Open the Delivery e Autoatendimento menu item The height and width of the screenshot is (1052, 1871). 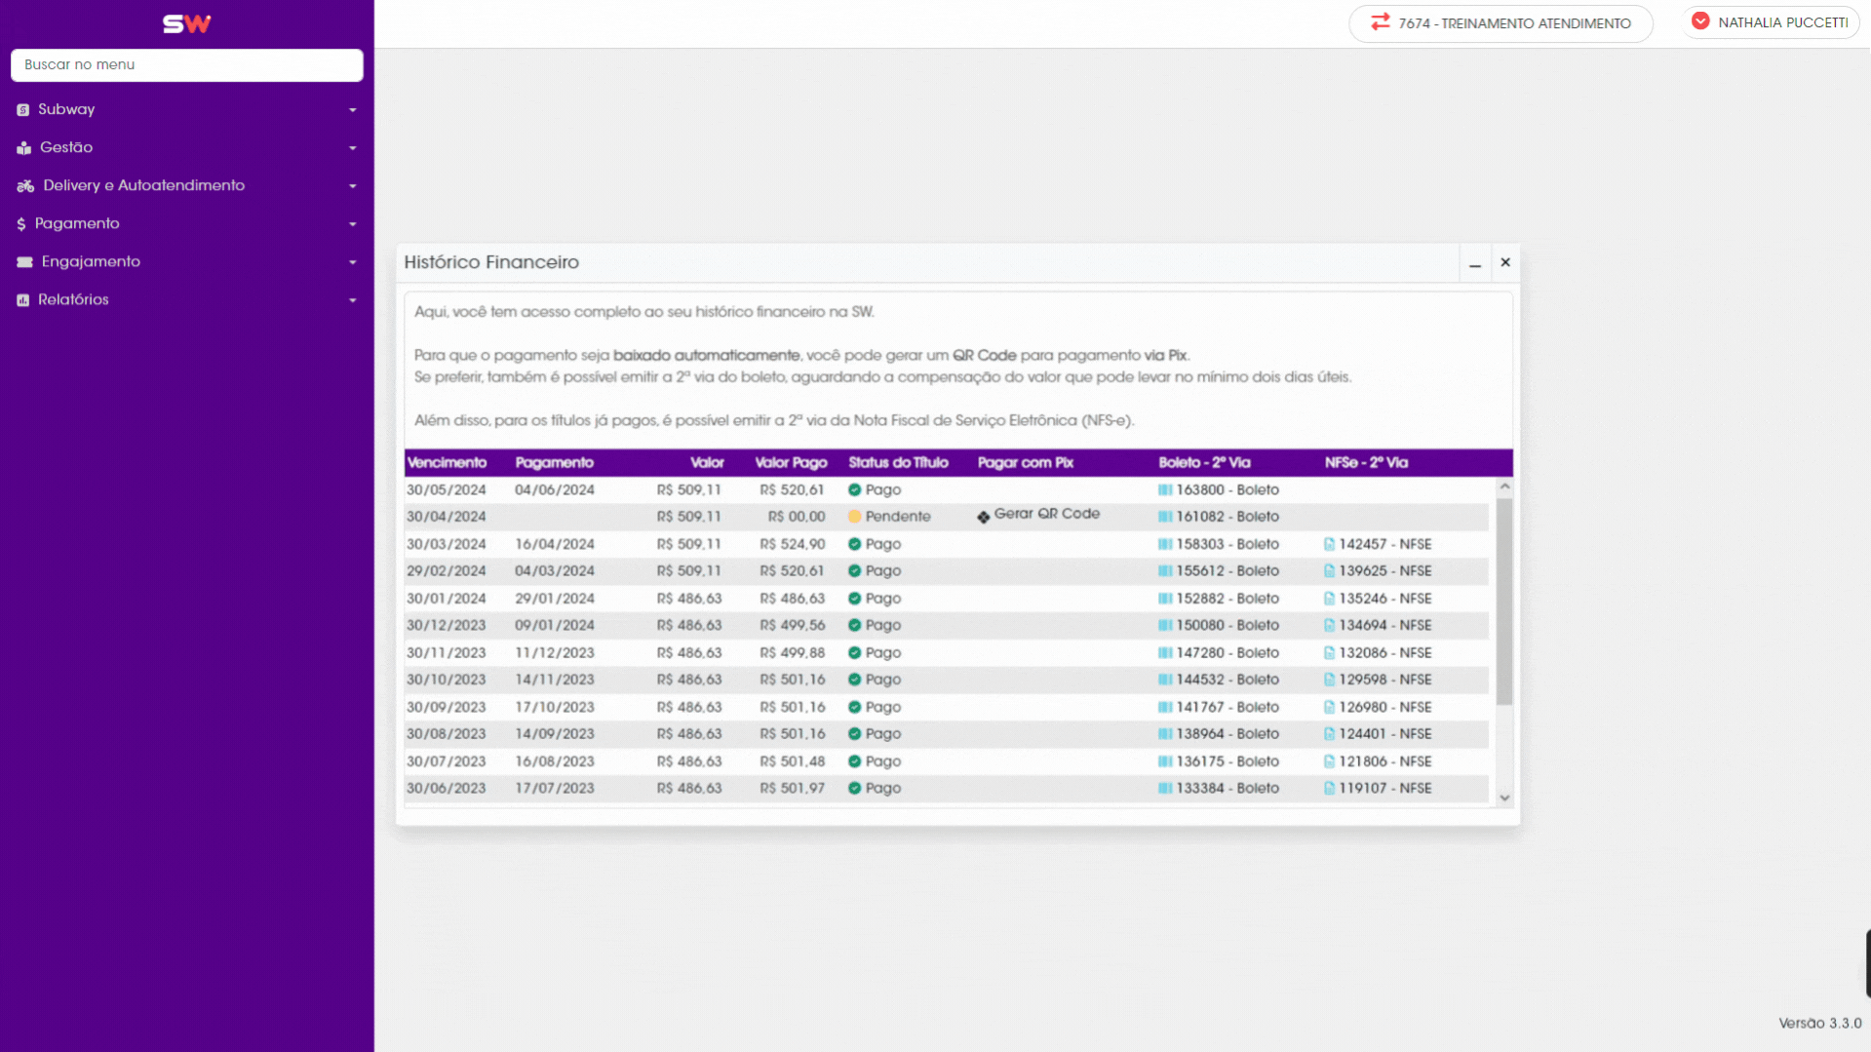tap(186, 185)
